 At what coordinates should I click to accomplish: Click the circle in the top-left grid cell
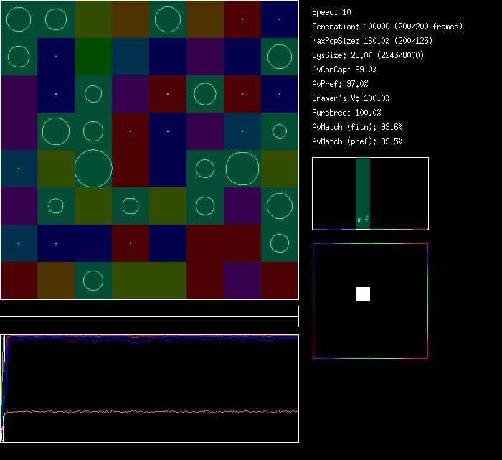point(19,19)
